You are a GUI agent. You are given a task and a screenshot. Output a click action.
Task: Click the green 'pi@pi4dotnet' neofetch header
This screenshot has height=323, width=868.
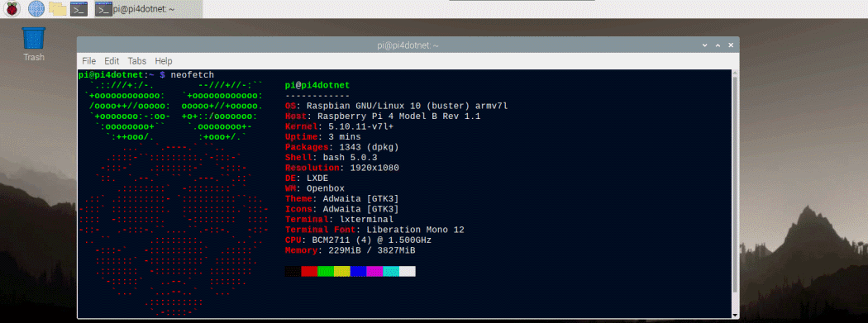tap(317, 85)
